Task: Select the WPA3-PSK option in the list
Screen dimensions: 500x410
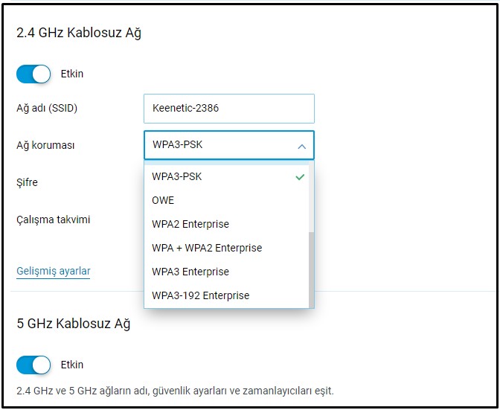Action: pyautogui.click(x=177, y=177)
